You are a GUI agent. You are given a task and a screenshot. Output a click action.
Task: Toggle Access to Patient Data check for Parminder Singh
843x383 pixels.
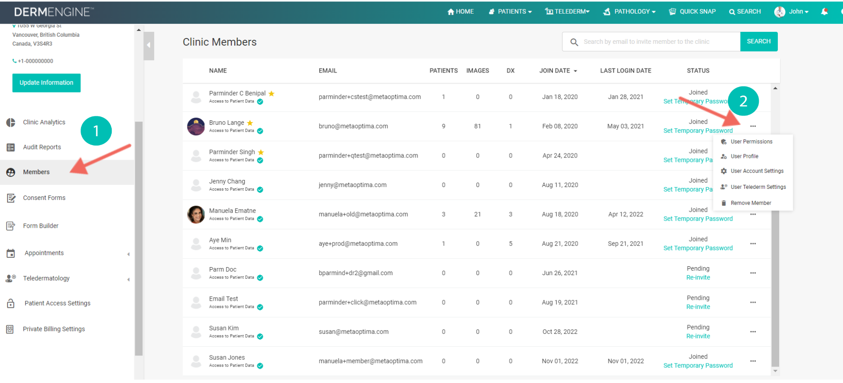260,161
